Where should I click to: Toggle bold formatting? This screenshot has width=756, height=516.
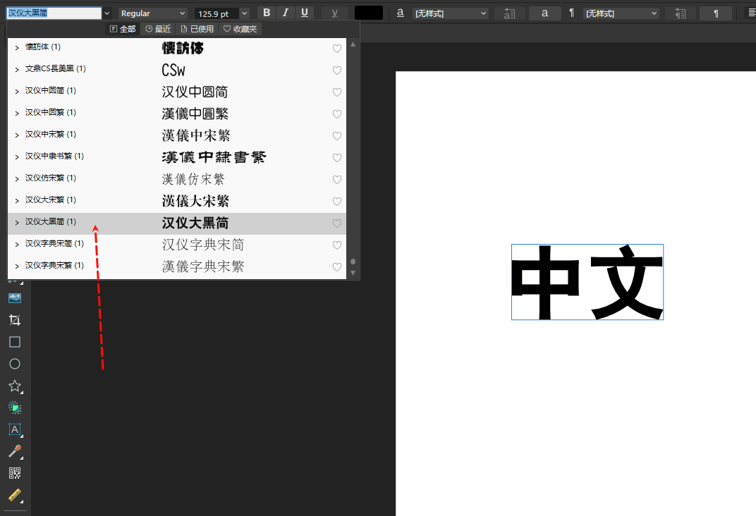(266, 12)
